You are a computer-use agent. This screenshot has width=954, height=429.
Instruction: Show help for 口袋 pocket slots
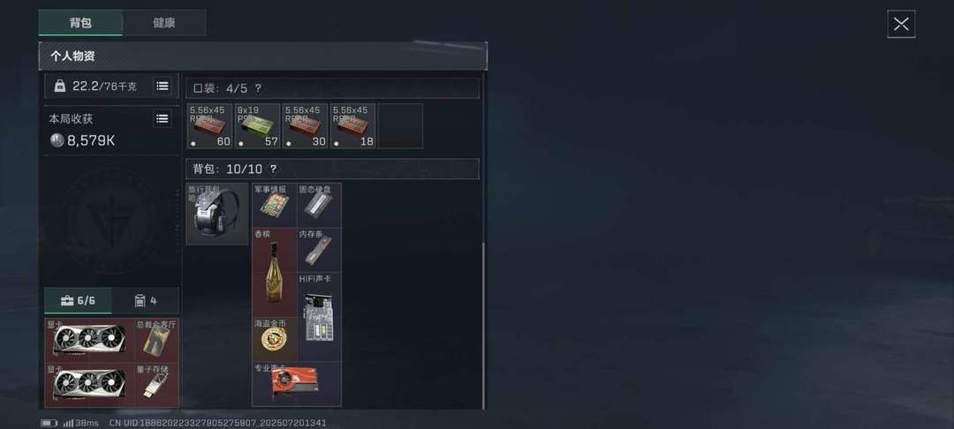point(258,89)
